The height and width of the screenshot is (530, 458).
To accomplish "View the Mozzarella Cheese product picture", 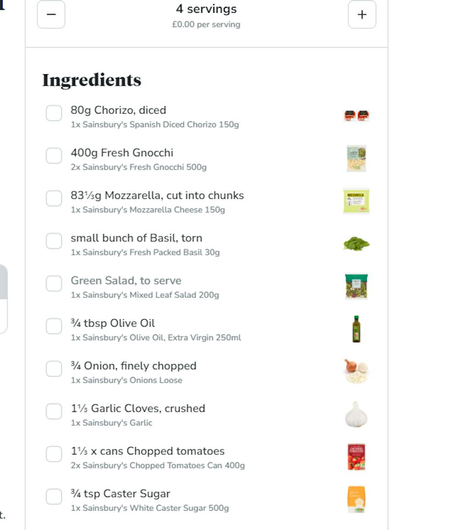I will 356,201.
